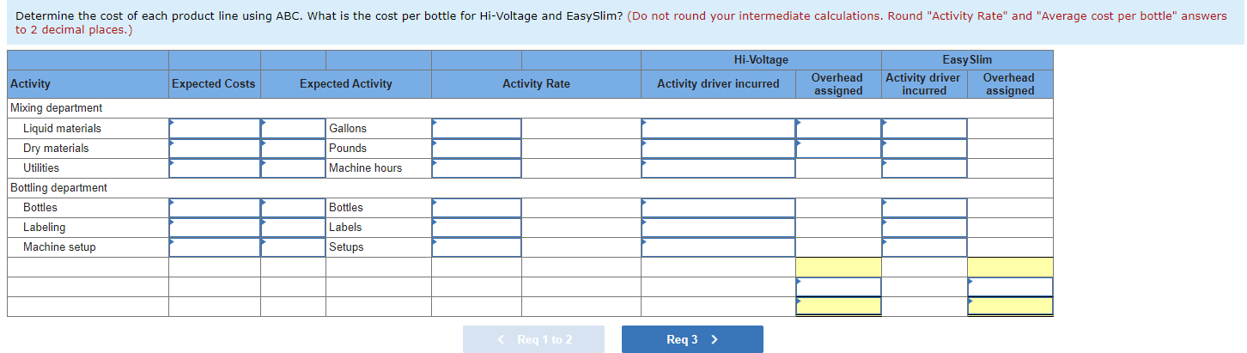
Task: Click the 'Labeling' row label
Action: tap(44, 227)
